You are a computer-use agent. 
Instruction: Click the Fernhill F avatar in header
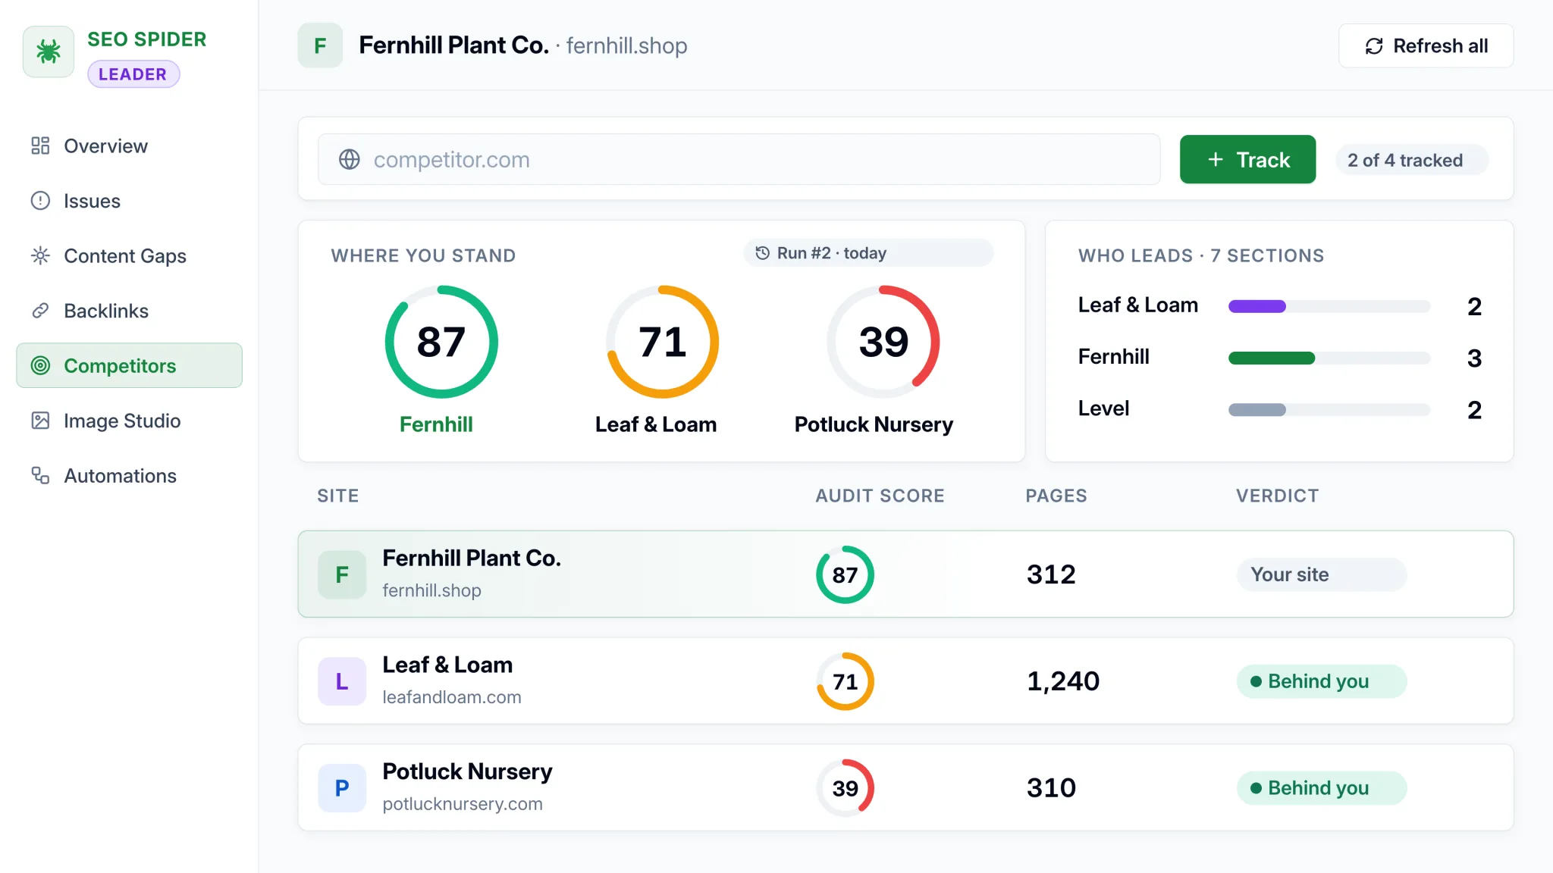[x=320, y=45]
